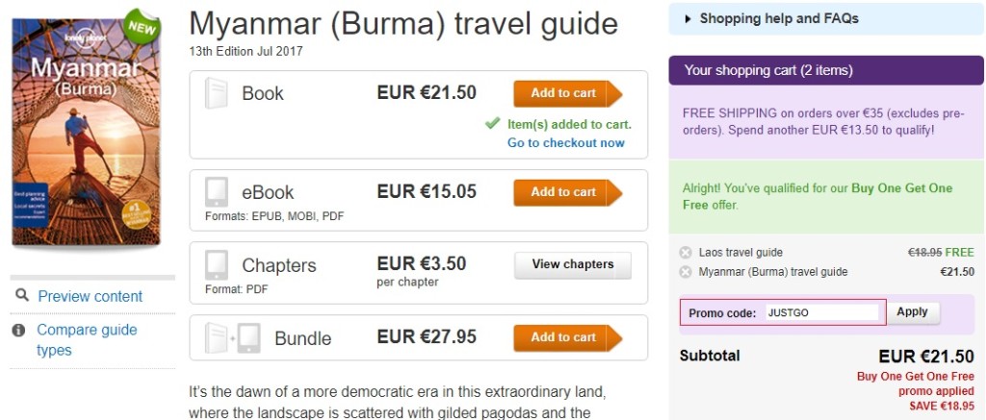Click the eBook device icon
986x420 pixels.
(217, 191)
